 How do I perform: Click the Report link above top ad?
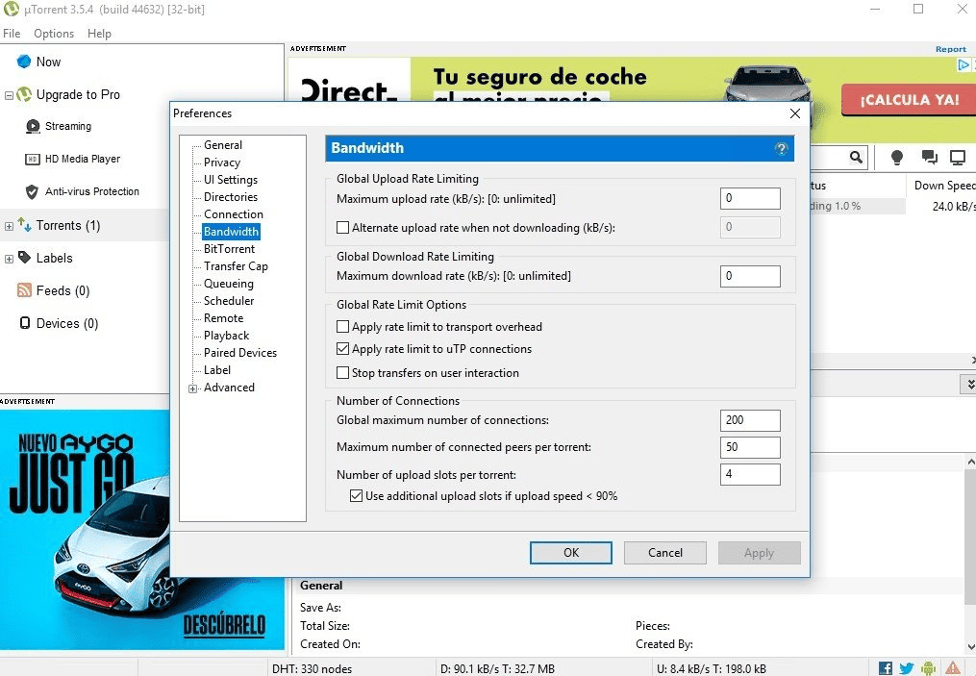(950, 49)
